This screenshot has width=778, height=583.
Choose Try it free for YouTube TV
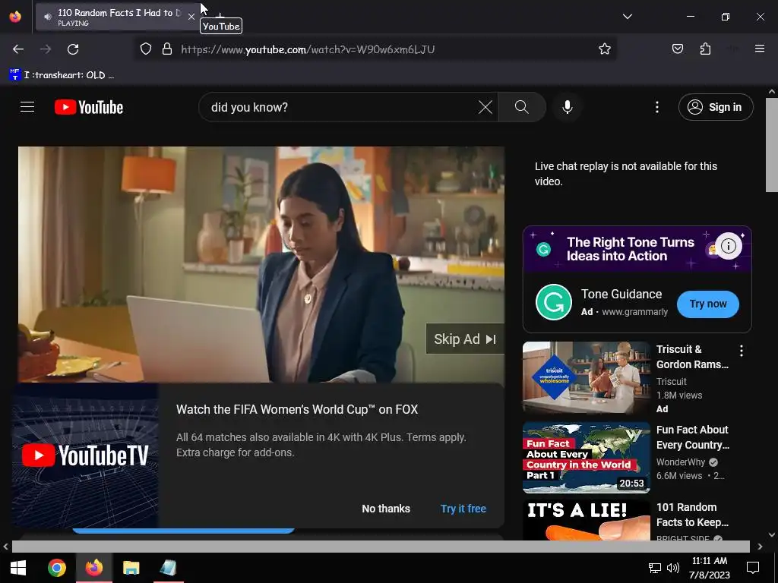(463, 509)
